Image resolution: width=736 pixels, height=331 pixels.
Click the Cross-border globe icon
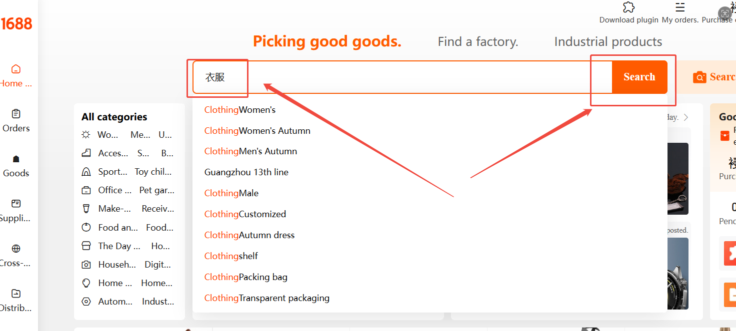pyautogui.click(x=16, y=249)
